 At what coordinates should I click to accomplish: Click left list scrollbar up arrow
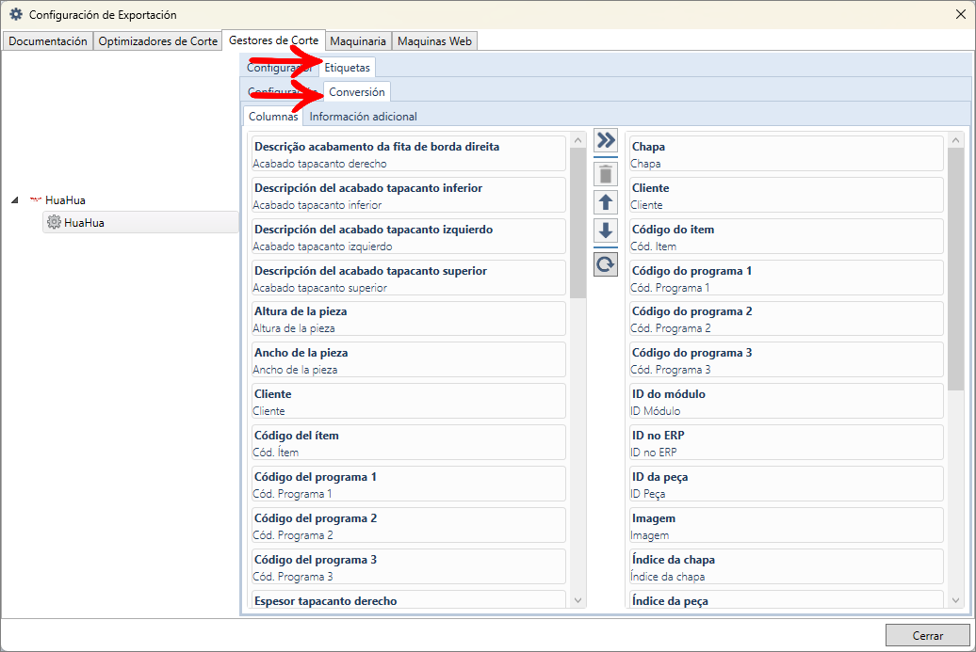[x=577, y=140]
